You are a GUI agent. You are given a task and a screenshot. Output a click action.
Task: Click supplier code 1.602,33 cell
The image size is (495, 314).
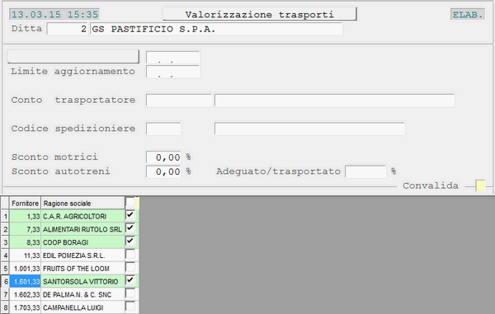click(26, 294)
